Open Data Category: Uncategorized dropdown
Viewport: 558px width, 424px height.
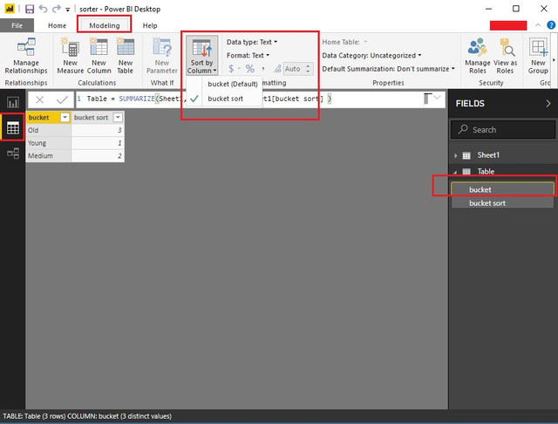371,56
